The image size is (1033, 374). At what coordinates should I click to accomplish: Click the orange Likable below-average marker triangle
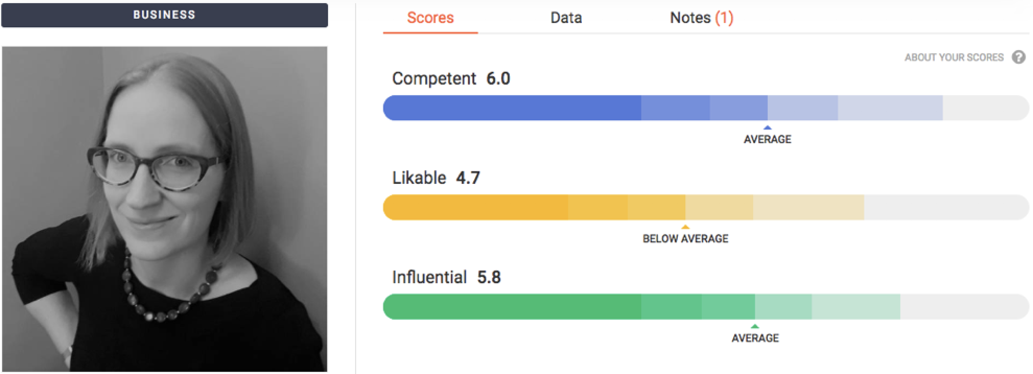(x=685, y=227)
